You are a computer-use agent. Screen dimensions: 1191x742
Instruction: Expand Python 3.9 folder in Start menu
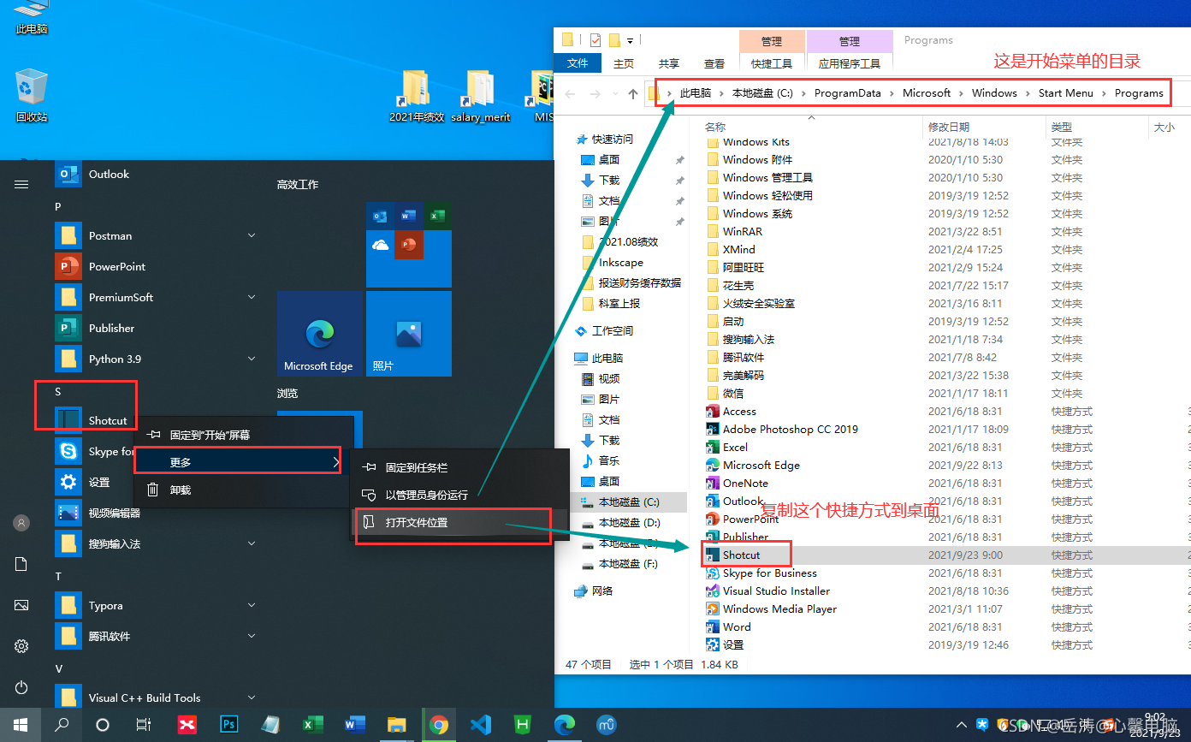[252, 359]
